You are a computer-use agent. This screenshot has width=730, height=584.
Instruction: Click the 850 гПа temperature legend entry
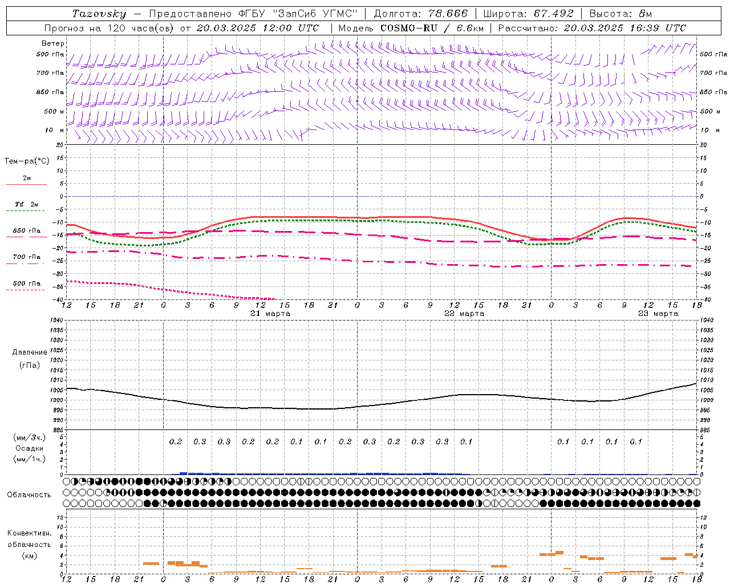point(26,233)
